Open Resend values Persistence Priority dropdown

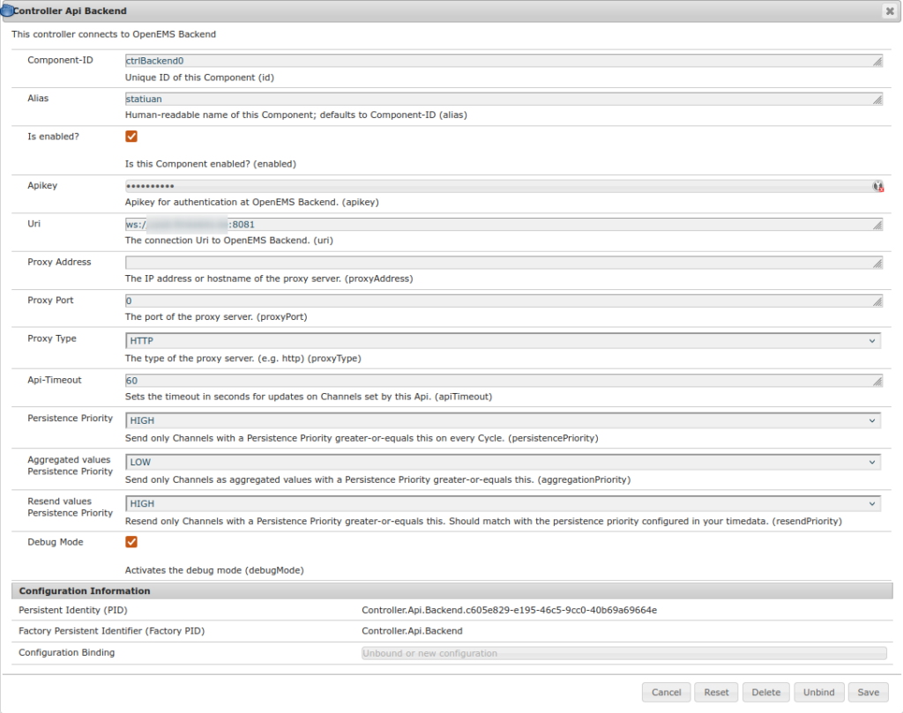point(503,503)
